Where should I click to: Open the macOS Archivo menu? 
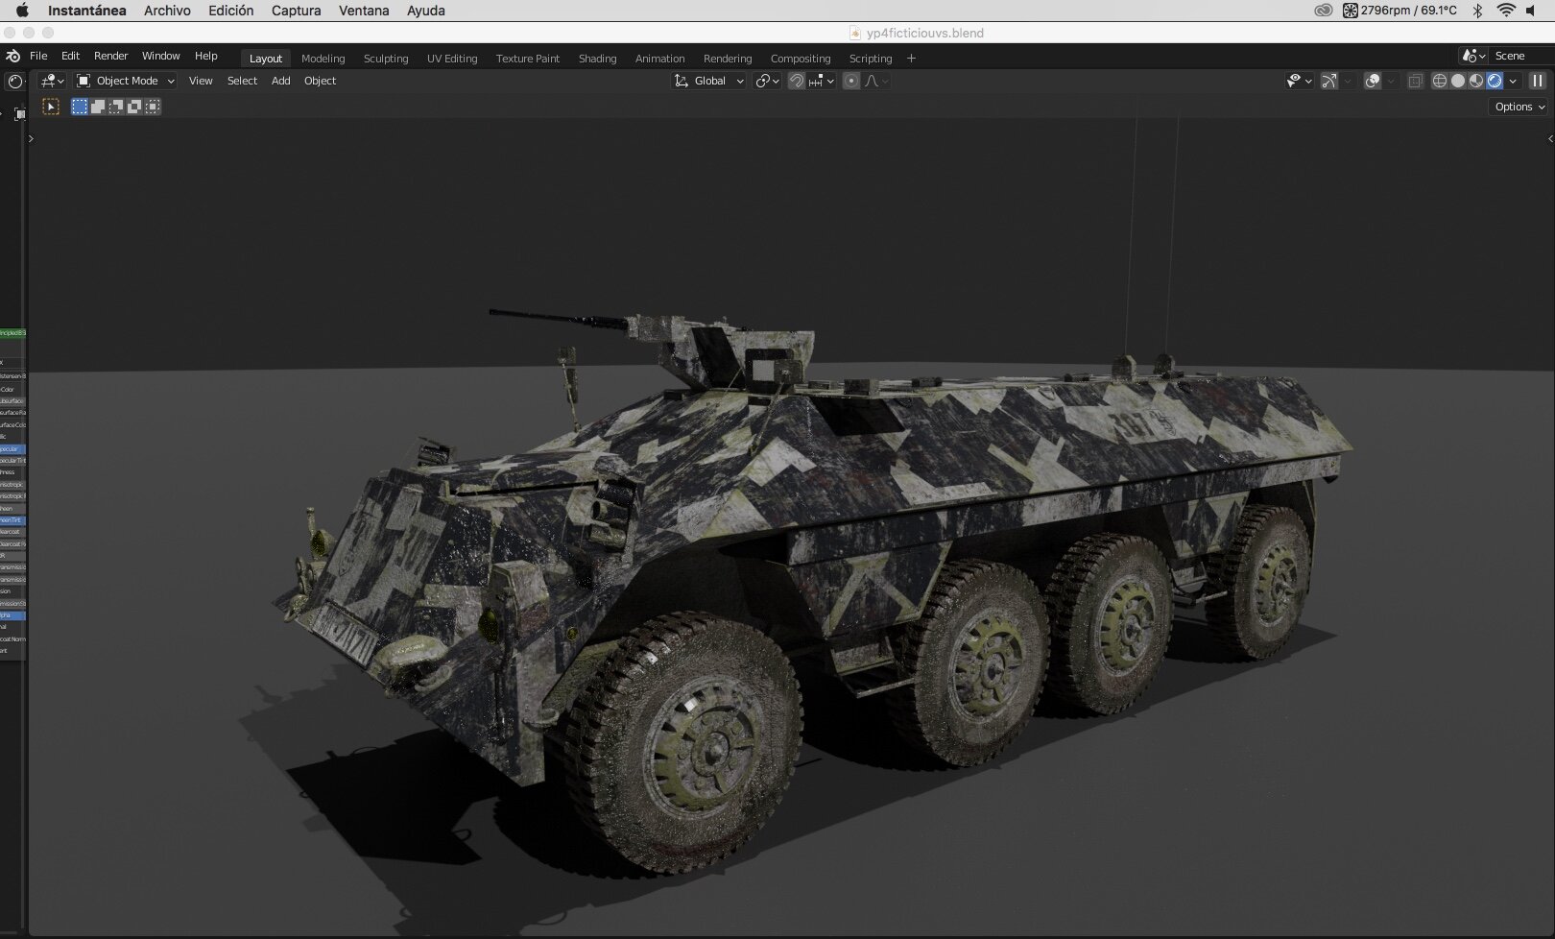pos(167,11)
